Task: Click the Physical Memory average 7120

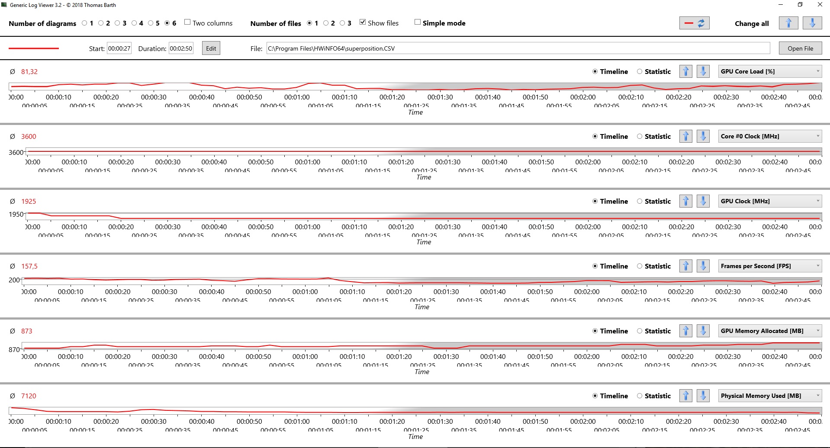Action: pyautogui.click(x=29, y=396)
